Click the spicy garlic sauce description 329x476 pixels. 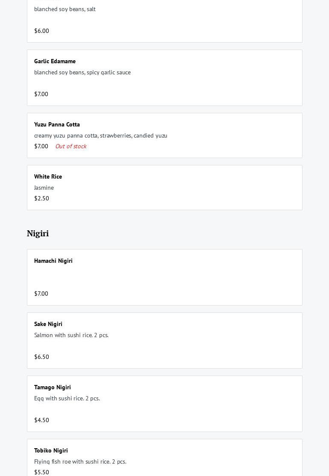click(x=82, y=72)
